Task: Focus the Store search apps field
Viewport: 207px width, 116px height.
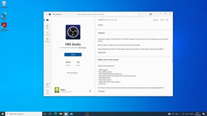Action: click(108, 14)
